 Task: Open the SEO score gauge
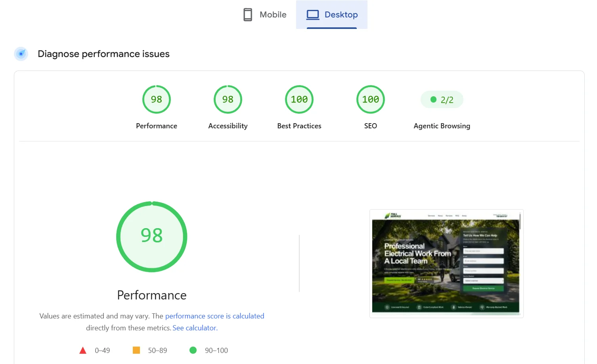tap(371, 99)
